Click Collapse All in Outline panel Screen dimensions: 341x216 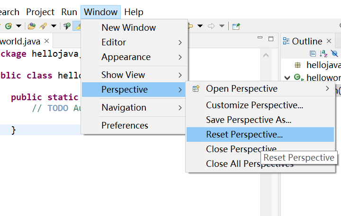313,53
